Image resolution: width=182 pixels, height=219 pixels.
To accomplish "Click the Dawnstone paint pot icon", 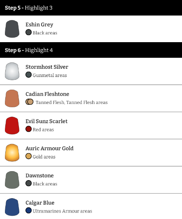I will point(12,180).
